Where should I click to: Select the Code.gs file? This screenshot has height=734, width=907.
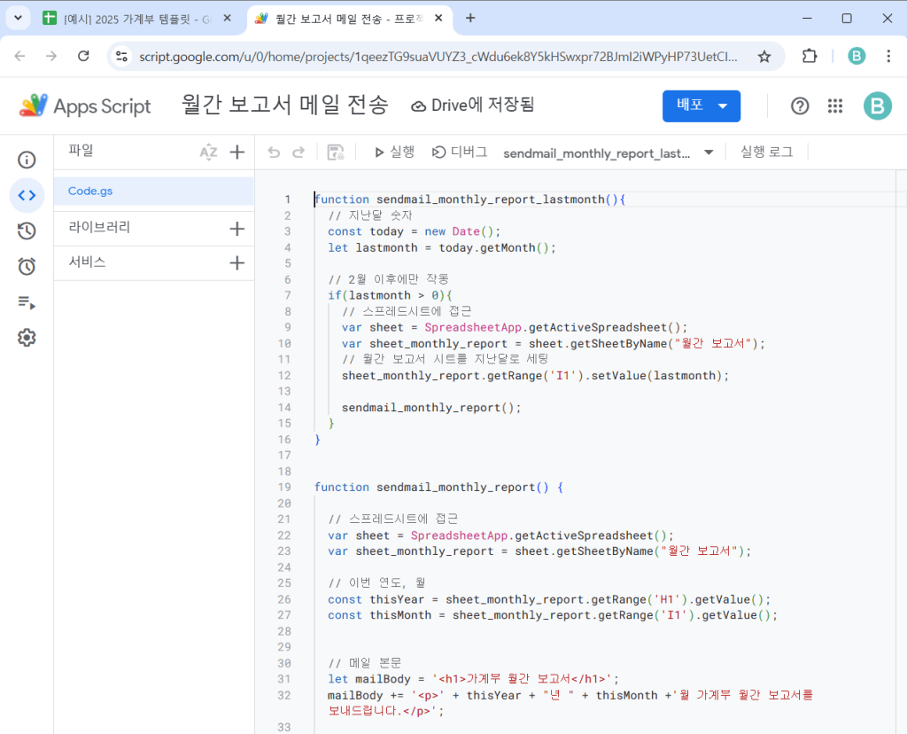(x=90, y=191)
